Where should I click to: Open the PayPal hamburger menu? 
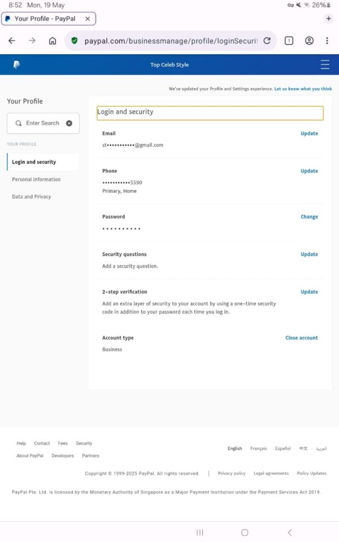(x=325, y=65)
